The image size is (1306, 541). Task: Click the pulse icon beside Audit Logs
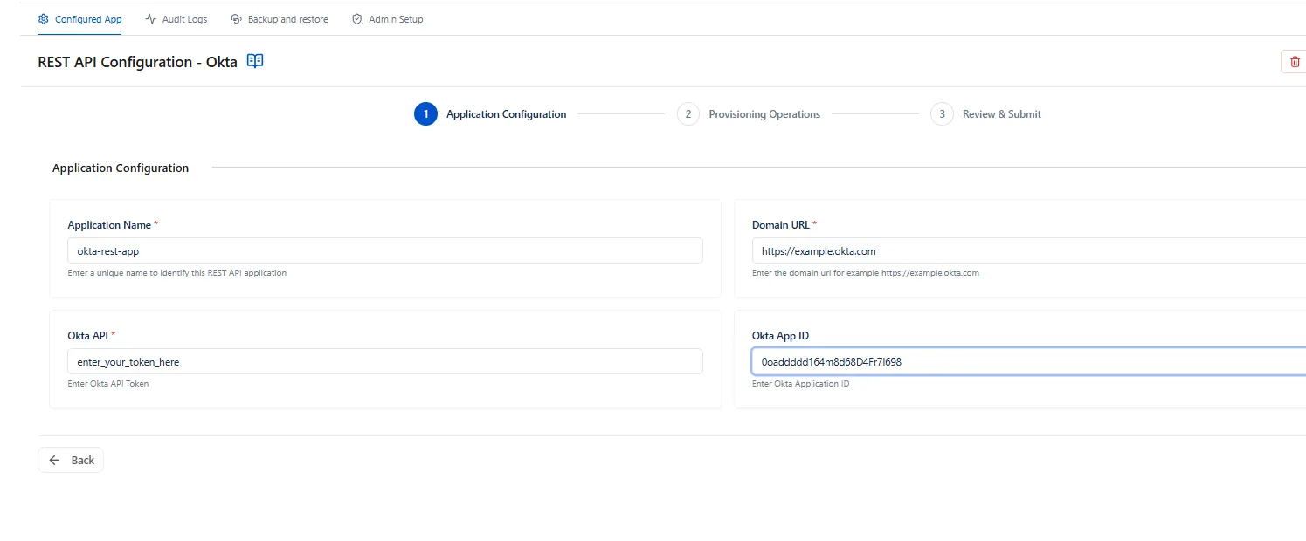click(x=151, y=19)
